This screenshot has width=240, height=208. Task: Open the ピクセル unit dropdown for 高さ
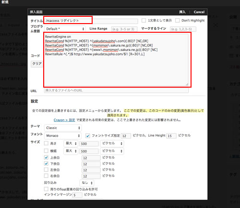click(x=112, y=143)
